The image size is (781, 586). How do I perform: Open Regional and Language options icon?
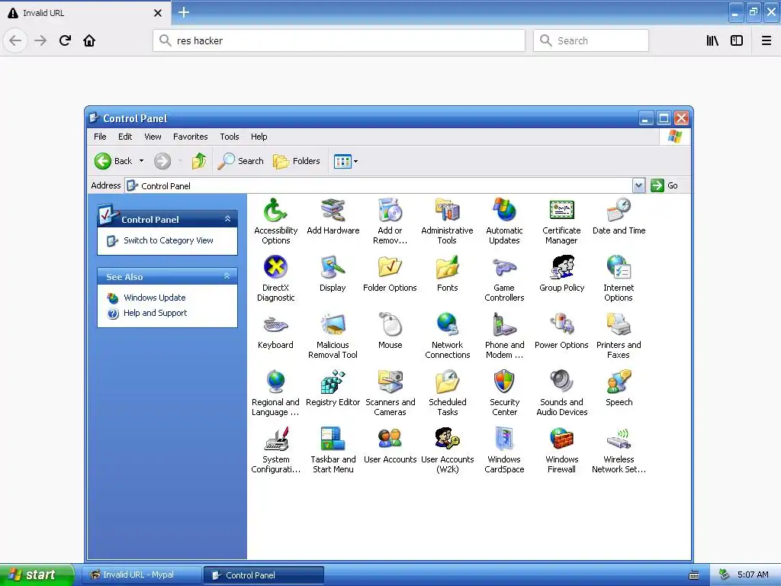275,393
